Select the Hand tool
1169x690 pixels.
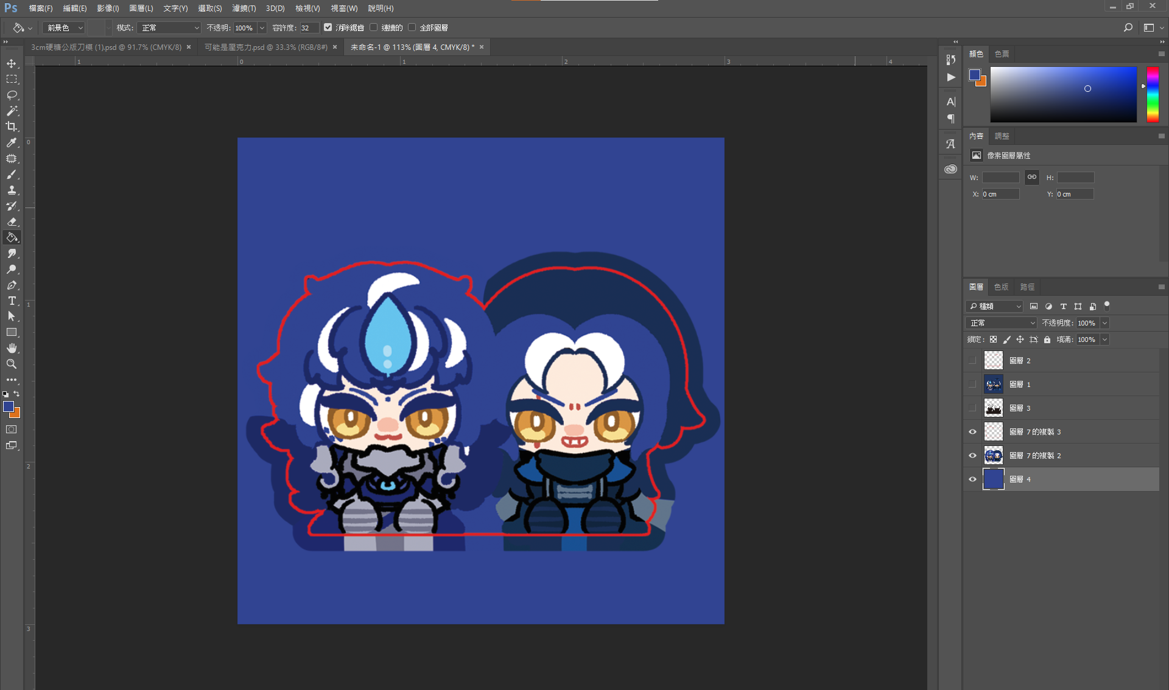[x=12, y=348]
